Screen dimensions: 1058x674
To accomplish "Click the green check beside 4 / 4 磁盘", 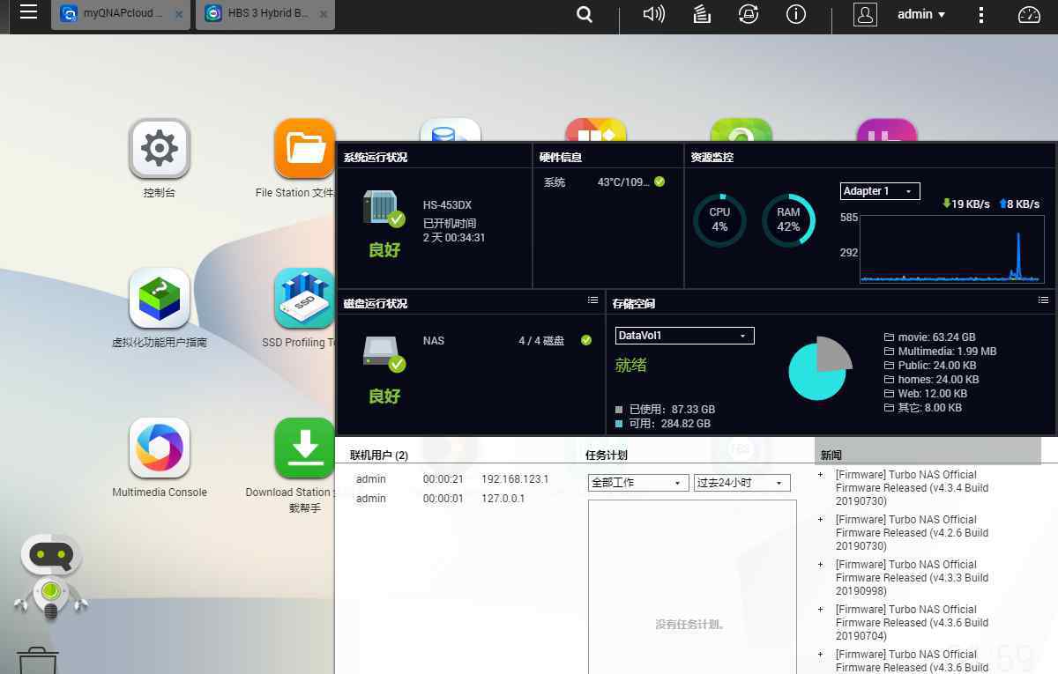I will point(586,340).
